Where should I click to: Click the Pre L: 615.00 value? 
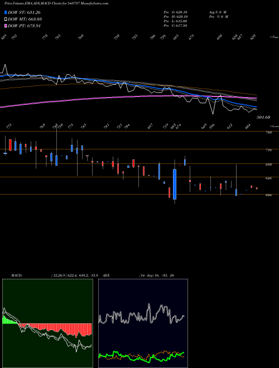175,21
